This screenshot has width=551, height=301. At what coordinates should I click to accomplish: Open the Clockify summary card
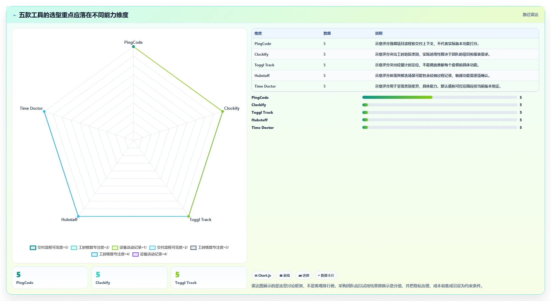pos(129,278)
